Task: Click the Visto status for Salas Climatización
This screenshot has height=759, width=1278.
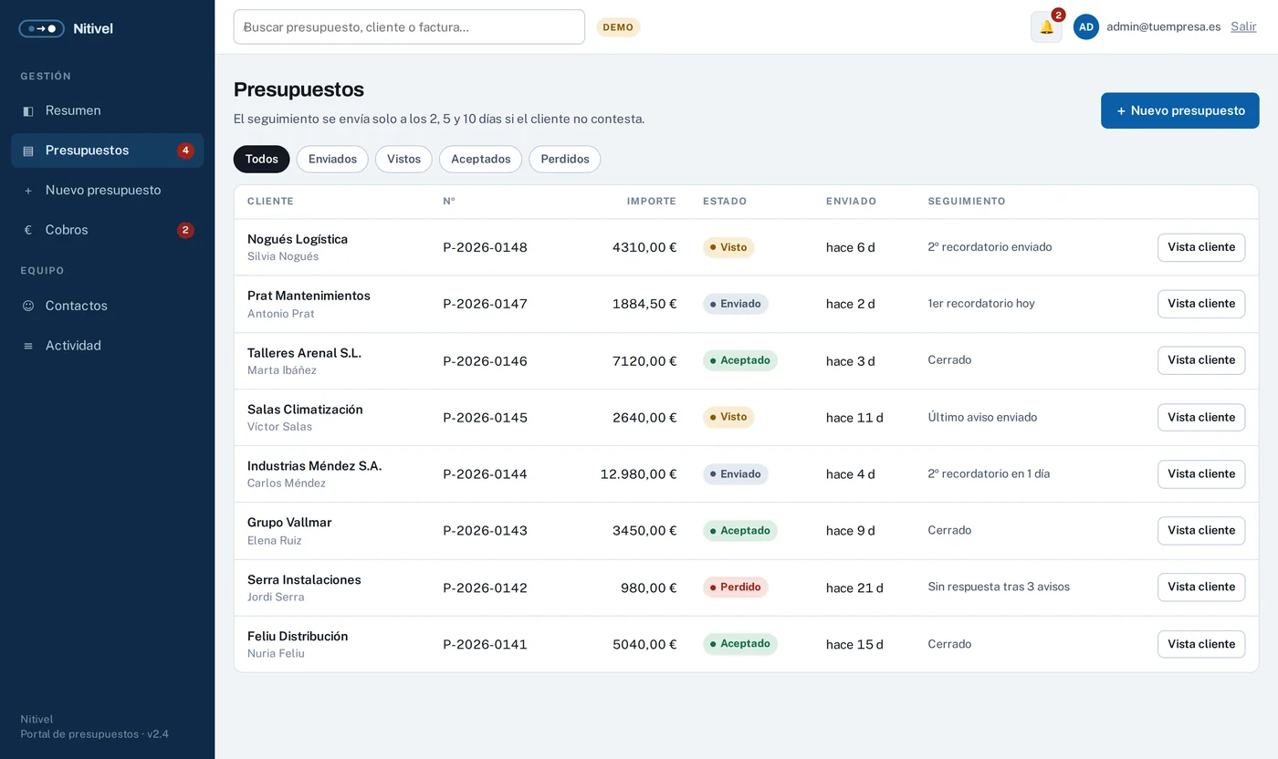Action: click(728, 417)
